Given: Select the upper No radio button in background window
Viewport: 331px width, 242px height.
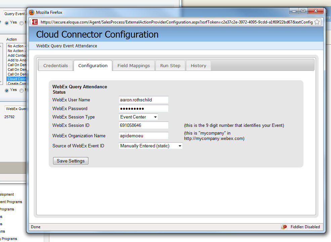Looking at the screenshot, I should pos(22,23).
